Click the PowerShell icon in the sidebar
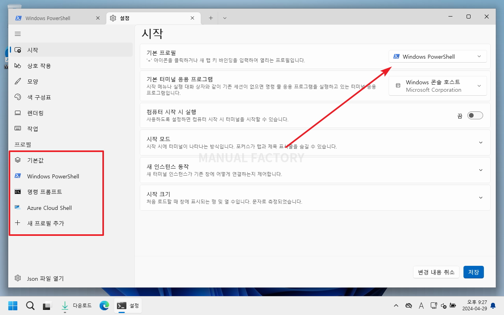Viewport: 504px width, 315px height. [x=18, y=176]
